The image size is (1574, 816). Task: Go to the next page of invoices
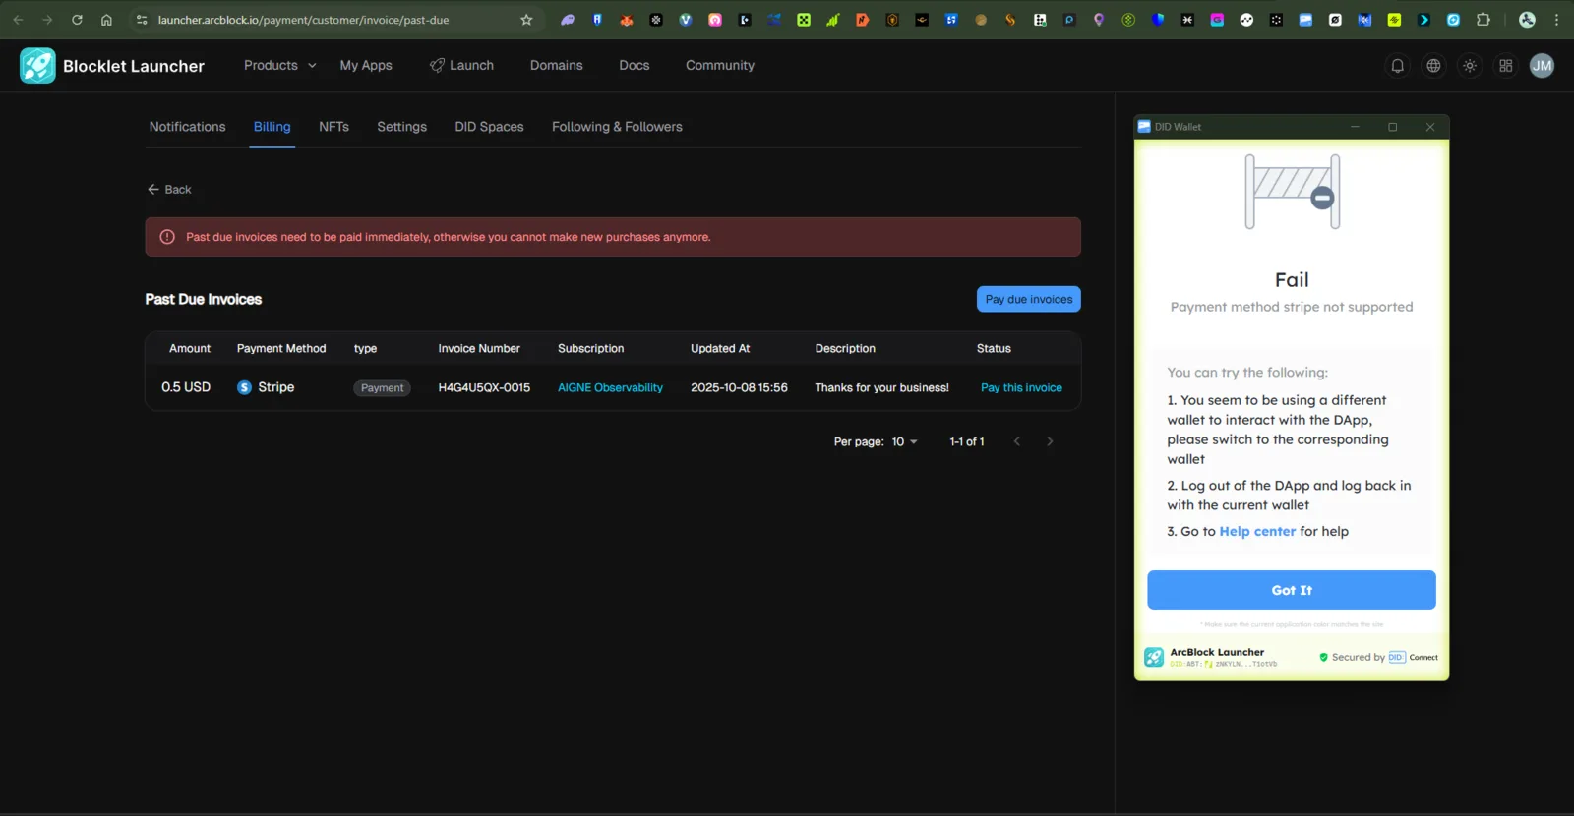click(1050, 441)
